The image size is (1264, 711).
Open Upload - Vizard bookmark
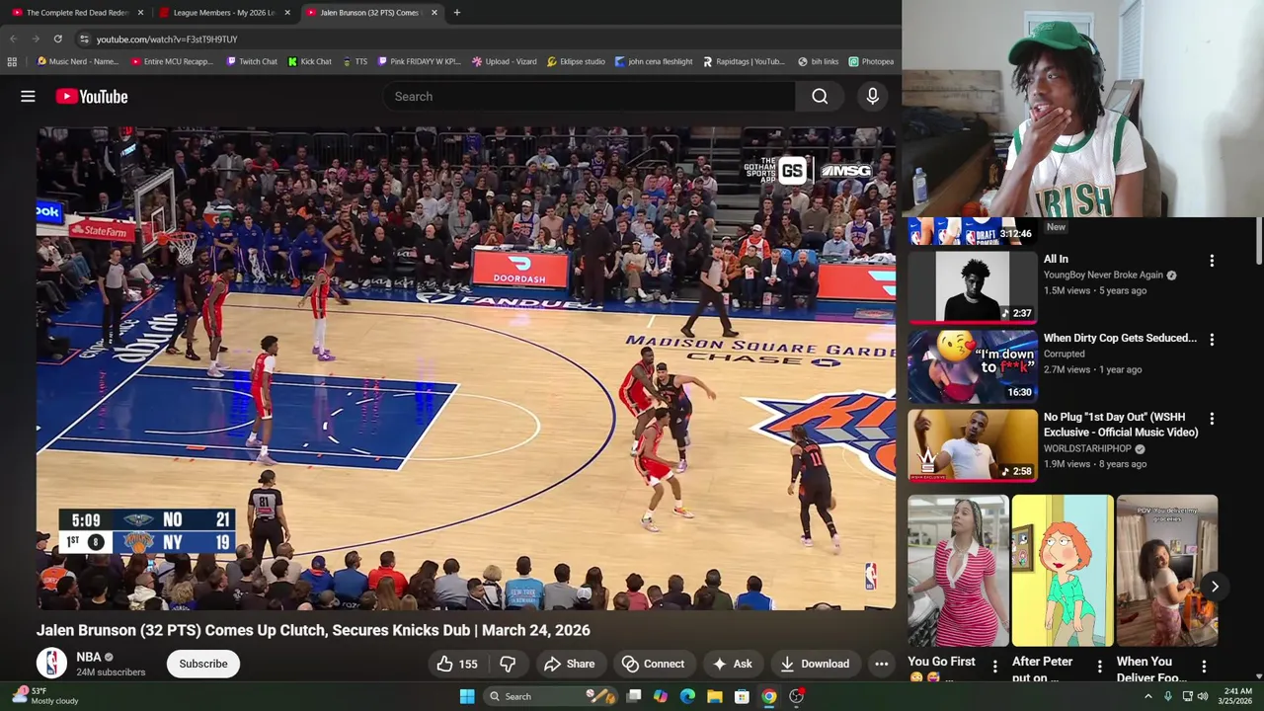[505, 61]
